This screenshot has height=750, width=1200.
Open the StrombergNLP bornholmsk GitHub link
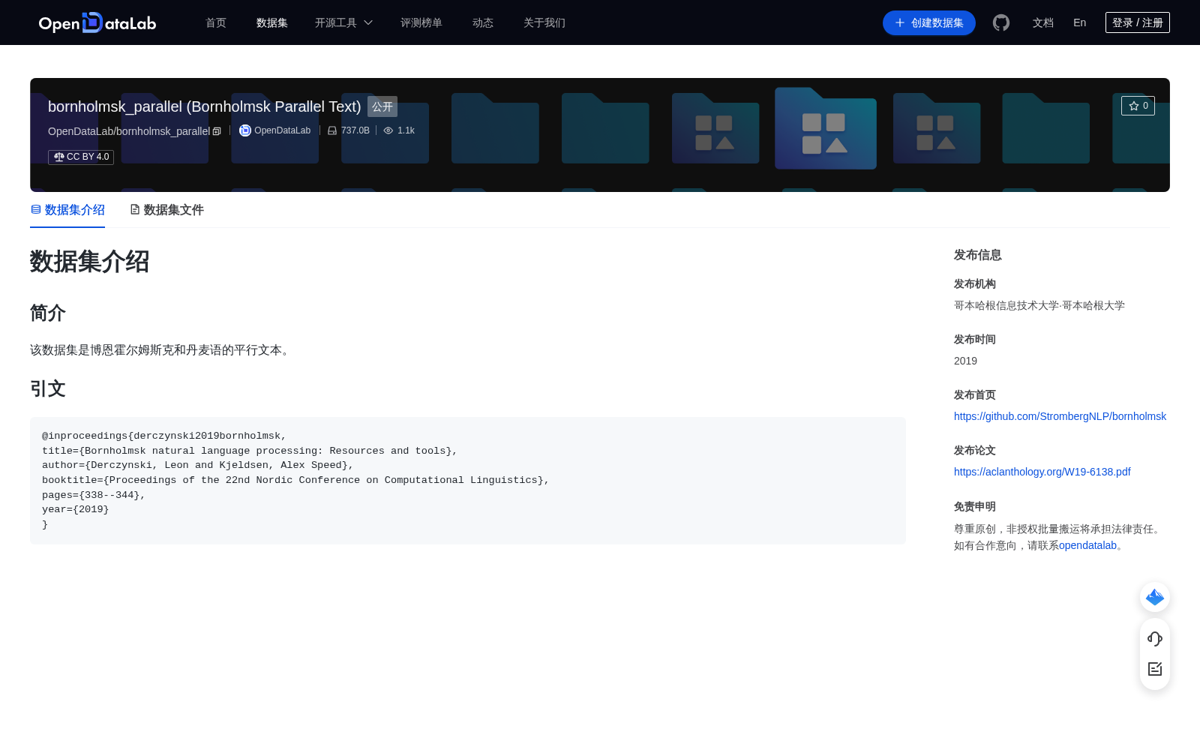pyautogui.click(x=1060, y=416)
